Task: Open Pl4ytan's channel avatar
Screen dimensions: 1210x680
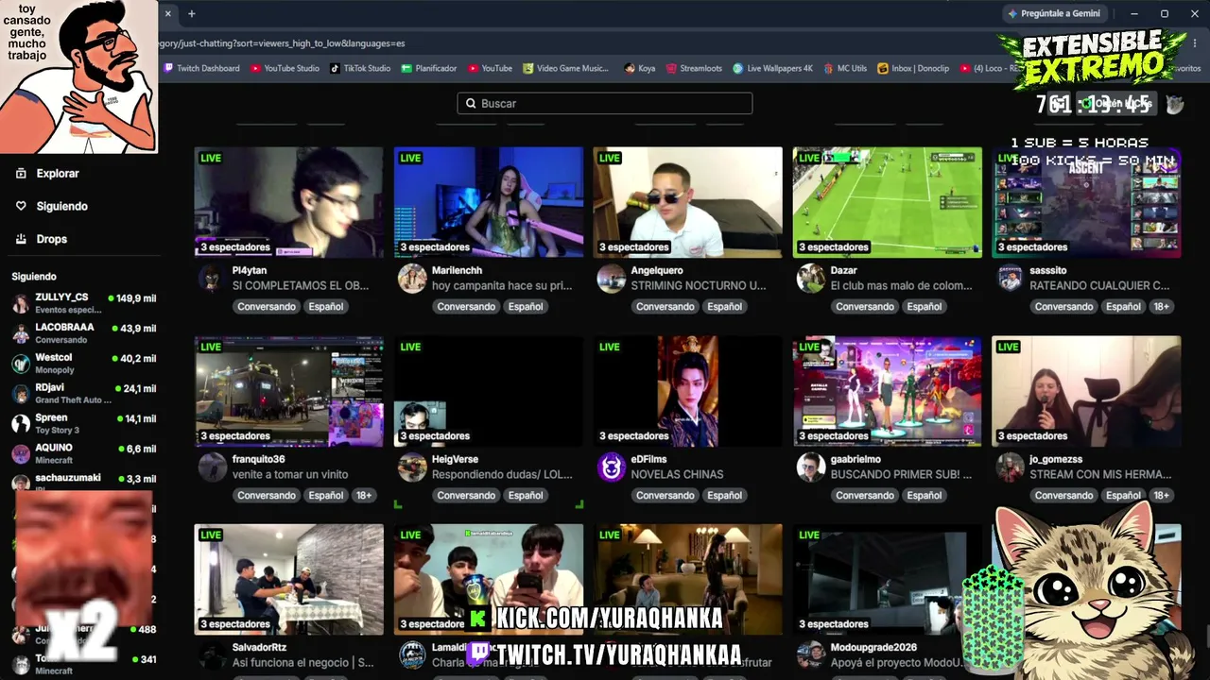Action: click(x=212, y=278)
